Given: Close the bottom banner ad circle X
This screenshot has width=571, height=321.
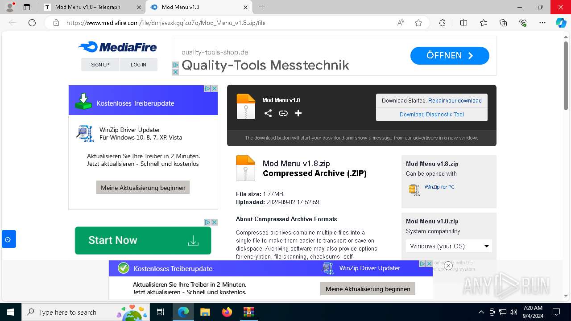Looking at the screenshot, I should (448, 266).
